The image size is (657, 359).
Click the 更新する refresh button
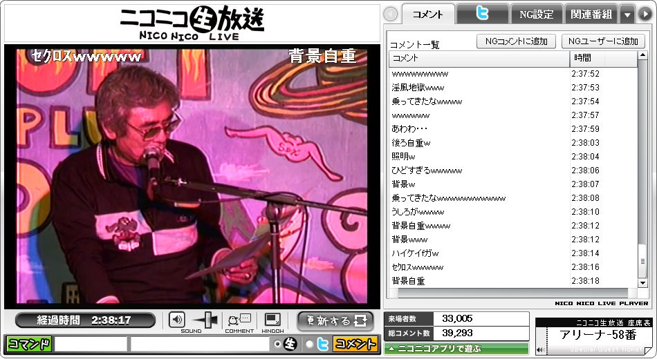point(335,321)
